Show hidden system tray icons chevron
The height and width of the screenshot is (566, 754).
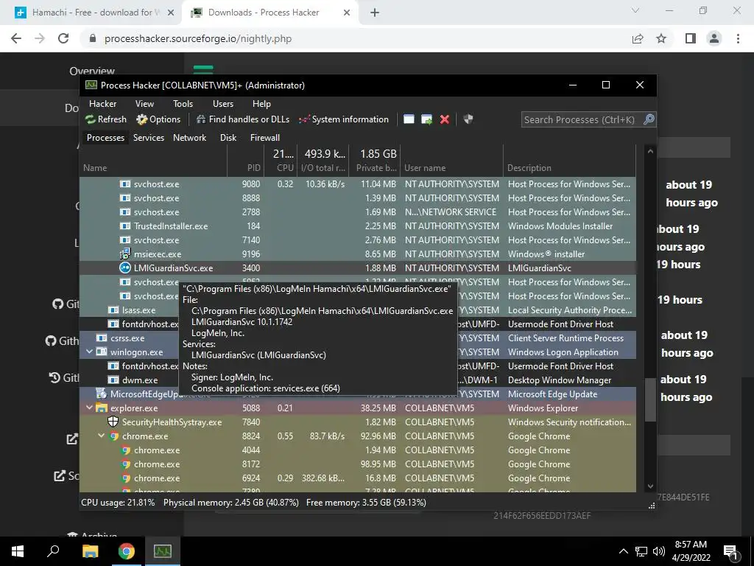point(623,551)
